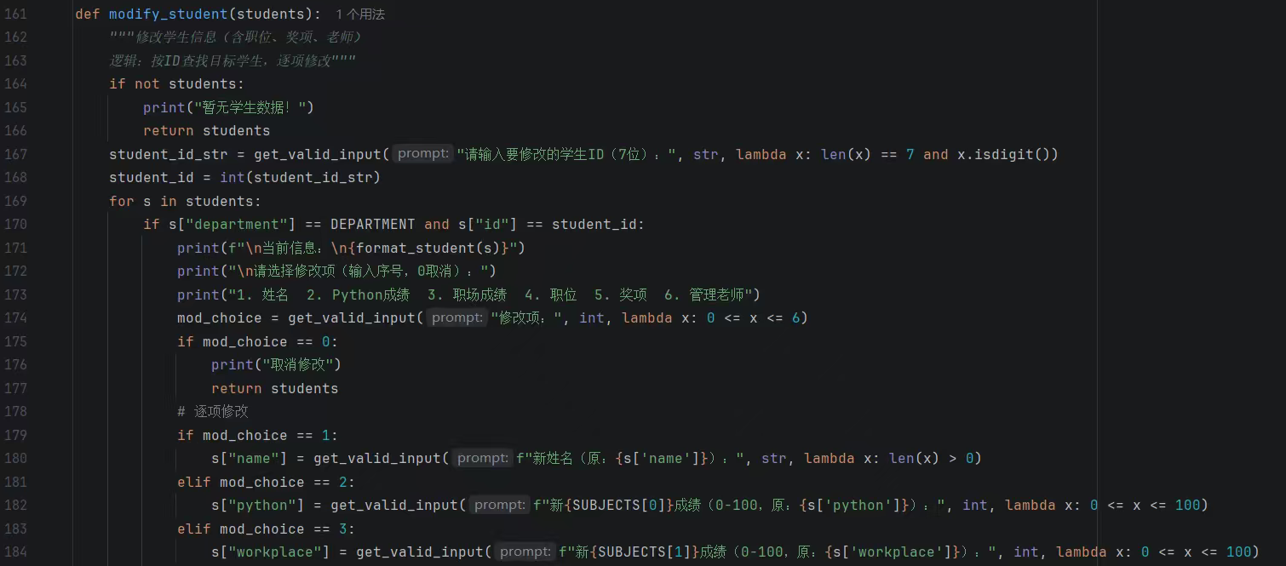This screenshot has height=566, width=1286.
Task: Click the prompt: inlay hint on line 180
Action: pyautogui.click(x=483, y=459)
